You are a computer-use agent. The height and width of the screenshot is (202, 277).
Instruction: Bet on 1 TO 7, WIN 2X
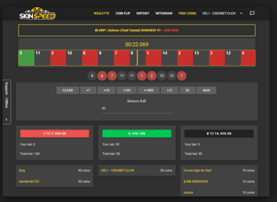click(55, 133)
